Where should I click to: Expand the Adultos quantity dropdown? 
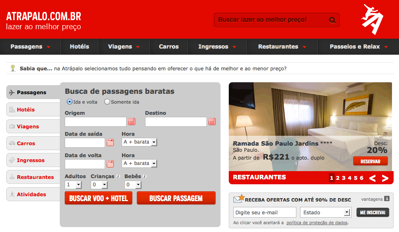(73, 185)
